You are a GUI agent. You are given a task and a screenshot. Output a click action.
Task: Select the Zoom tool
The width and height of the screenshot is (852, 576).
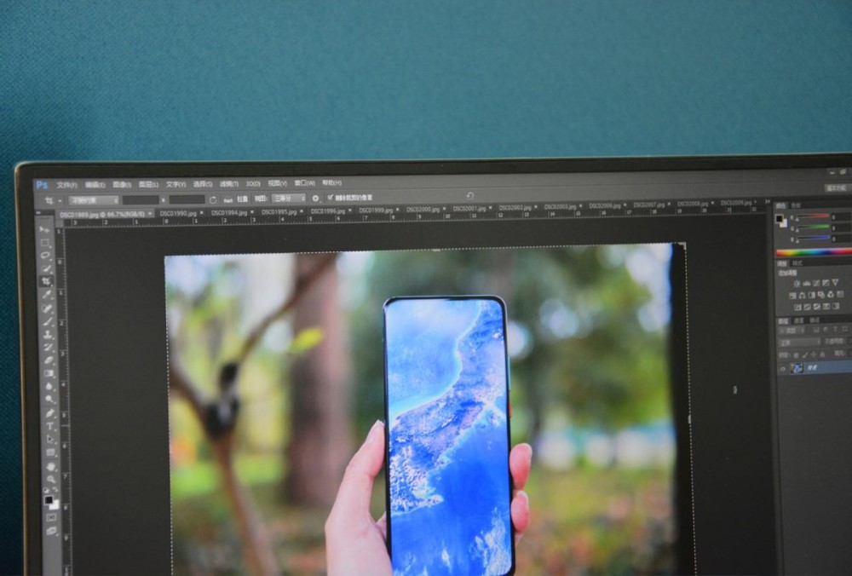click(x=52, y=479)
